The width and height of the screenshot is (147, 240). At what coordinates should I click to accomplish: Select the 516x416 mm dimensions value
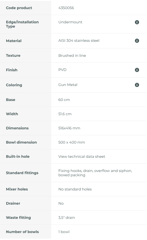(x=69, y=128)
